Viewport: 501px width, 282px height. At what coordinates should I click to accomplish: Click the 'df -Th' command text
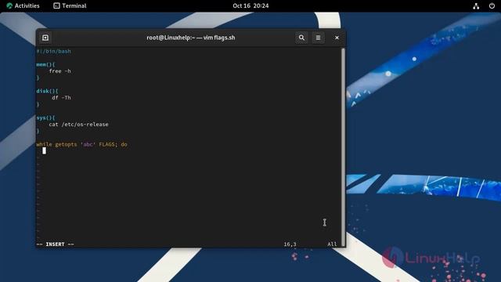point(61,98)
